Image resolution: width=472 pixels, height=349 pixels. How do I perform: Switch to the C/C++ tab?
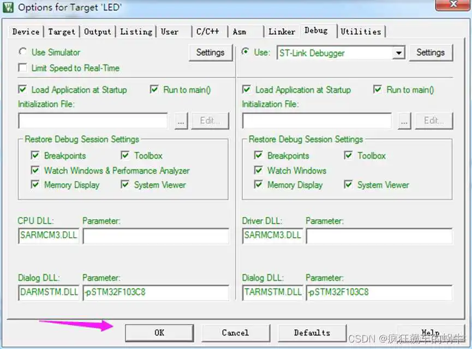click(208, 32)
